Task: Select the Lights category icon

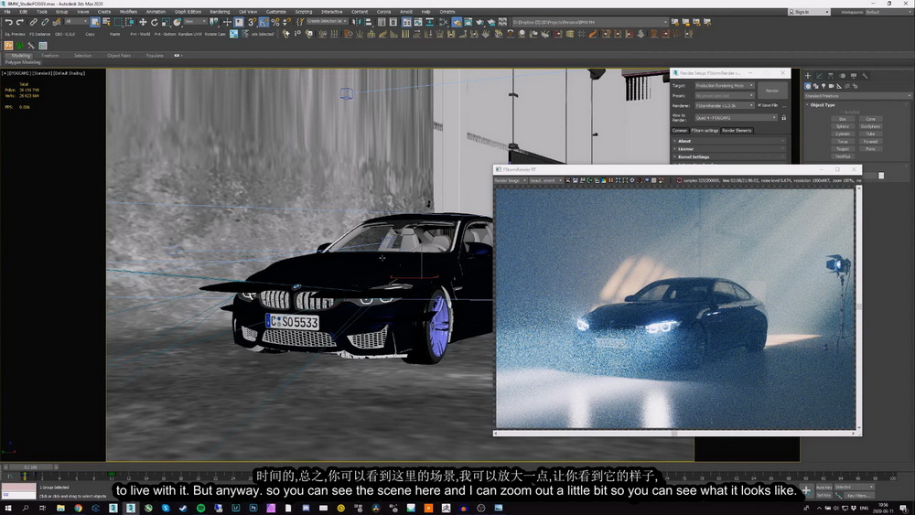Action: pos(823,86)
